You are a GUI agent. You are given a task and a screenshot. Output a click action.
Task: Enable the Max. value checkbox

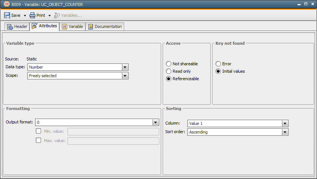coord(38,141)
